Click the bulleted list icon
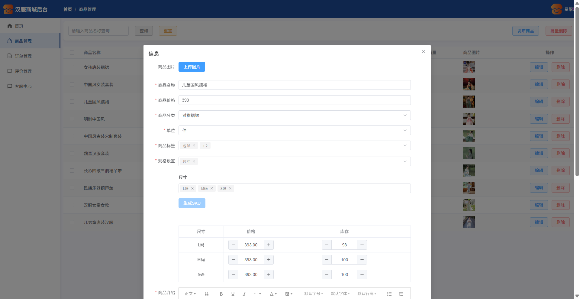Viewport: 580px width, 299px height. [x=389, y=294]
